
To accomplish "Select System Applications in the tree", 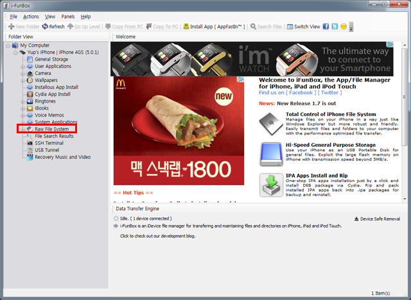I will click(56, 122).
